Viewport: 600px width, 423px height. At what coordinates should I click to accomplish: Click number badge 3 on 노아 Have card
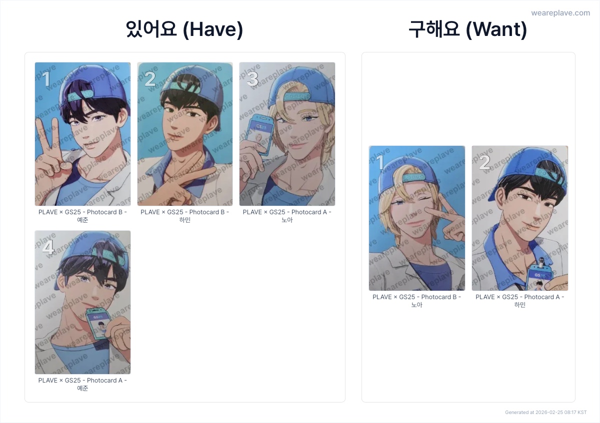click(x=252, y=79)
